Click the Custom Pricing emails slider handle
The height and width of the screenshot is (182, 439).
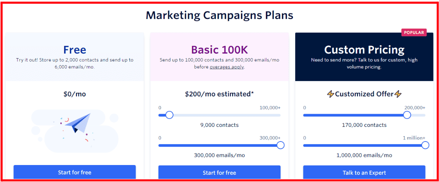(425, 145)
